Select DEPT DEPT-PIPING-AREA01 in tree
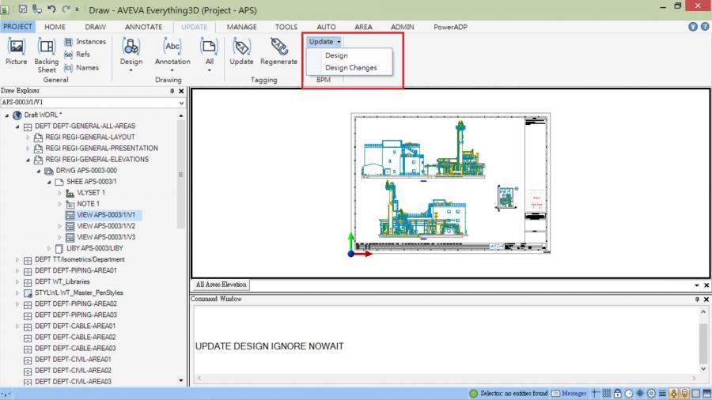Image resolution: width=712 pixels, height=400 pixels. pos(75,270)
